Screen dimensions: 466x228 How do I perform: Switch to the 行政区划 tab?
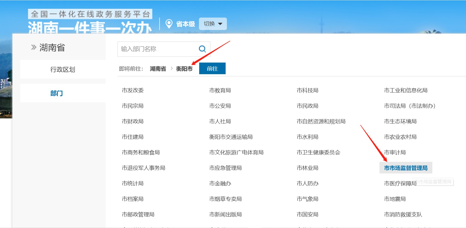(x=63, y=69)
